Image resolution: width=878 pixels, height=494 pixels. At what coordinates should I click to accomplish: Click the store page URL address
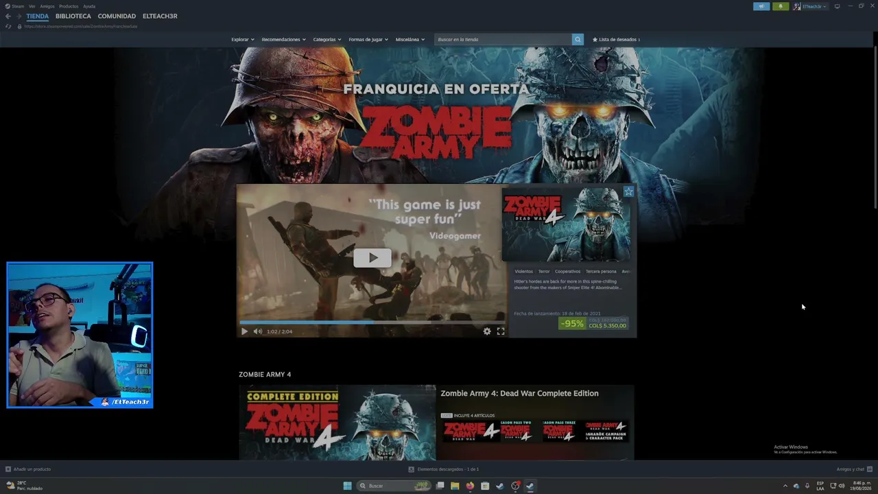pyautogui.click(x=81, y=26)
